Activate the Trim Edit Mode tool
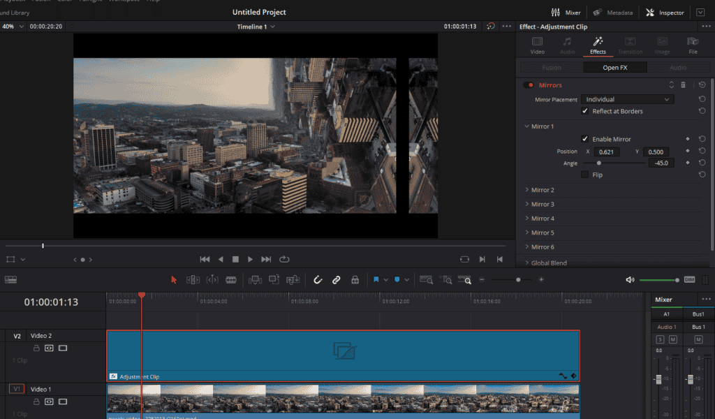Screen dimensions: 715x419 pos(193,279)
